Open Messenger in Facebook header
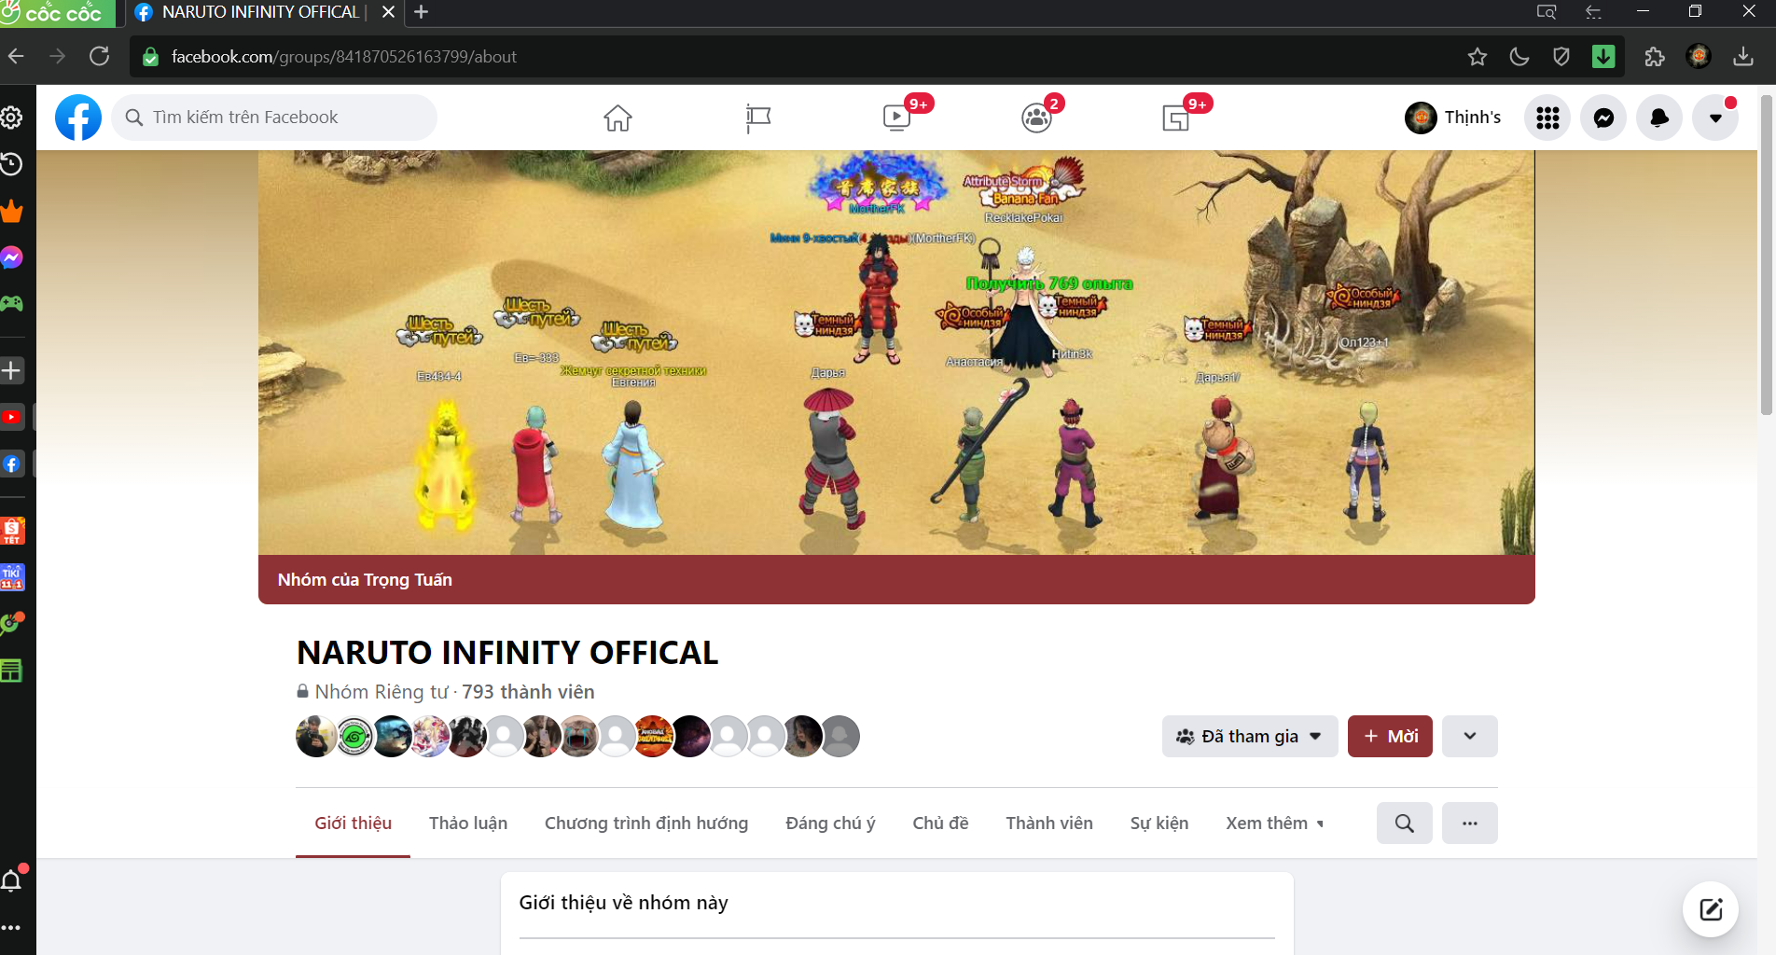Screen dimensions: 1776x955 1603,118
